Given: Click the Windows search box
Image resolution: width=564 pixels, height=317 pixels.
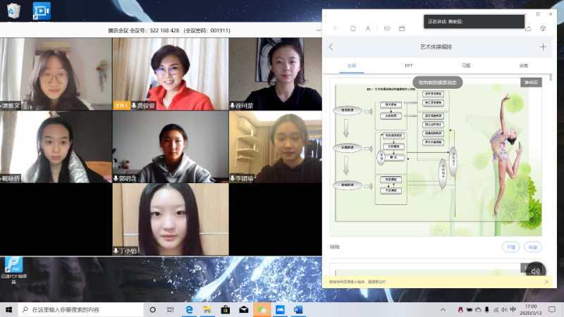Looking at the screenshot, I should [78, 309].
